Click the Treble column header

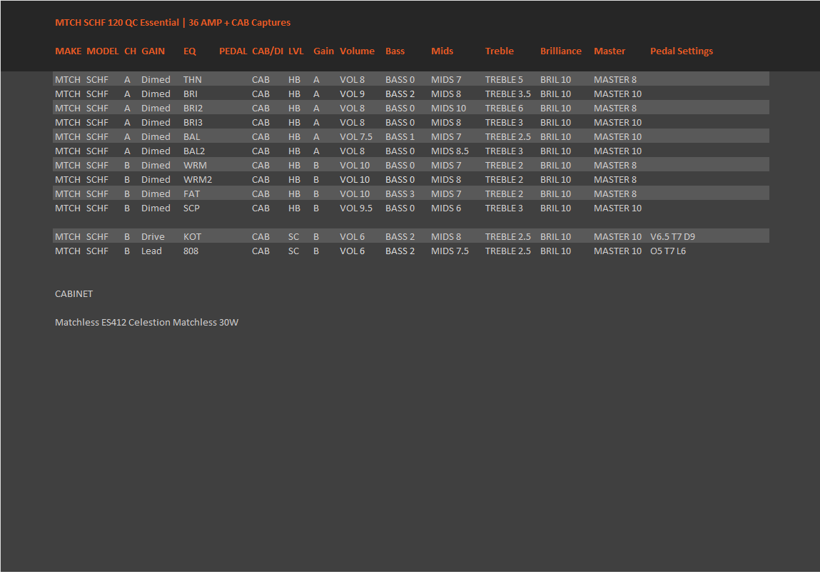click(x=499, y=51)
